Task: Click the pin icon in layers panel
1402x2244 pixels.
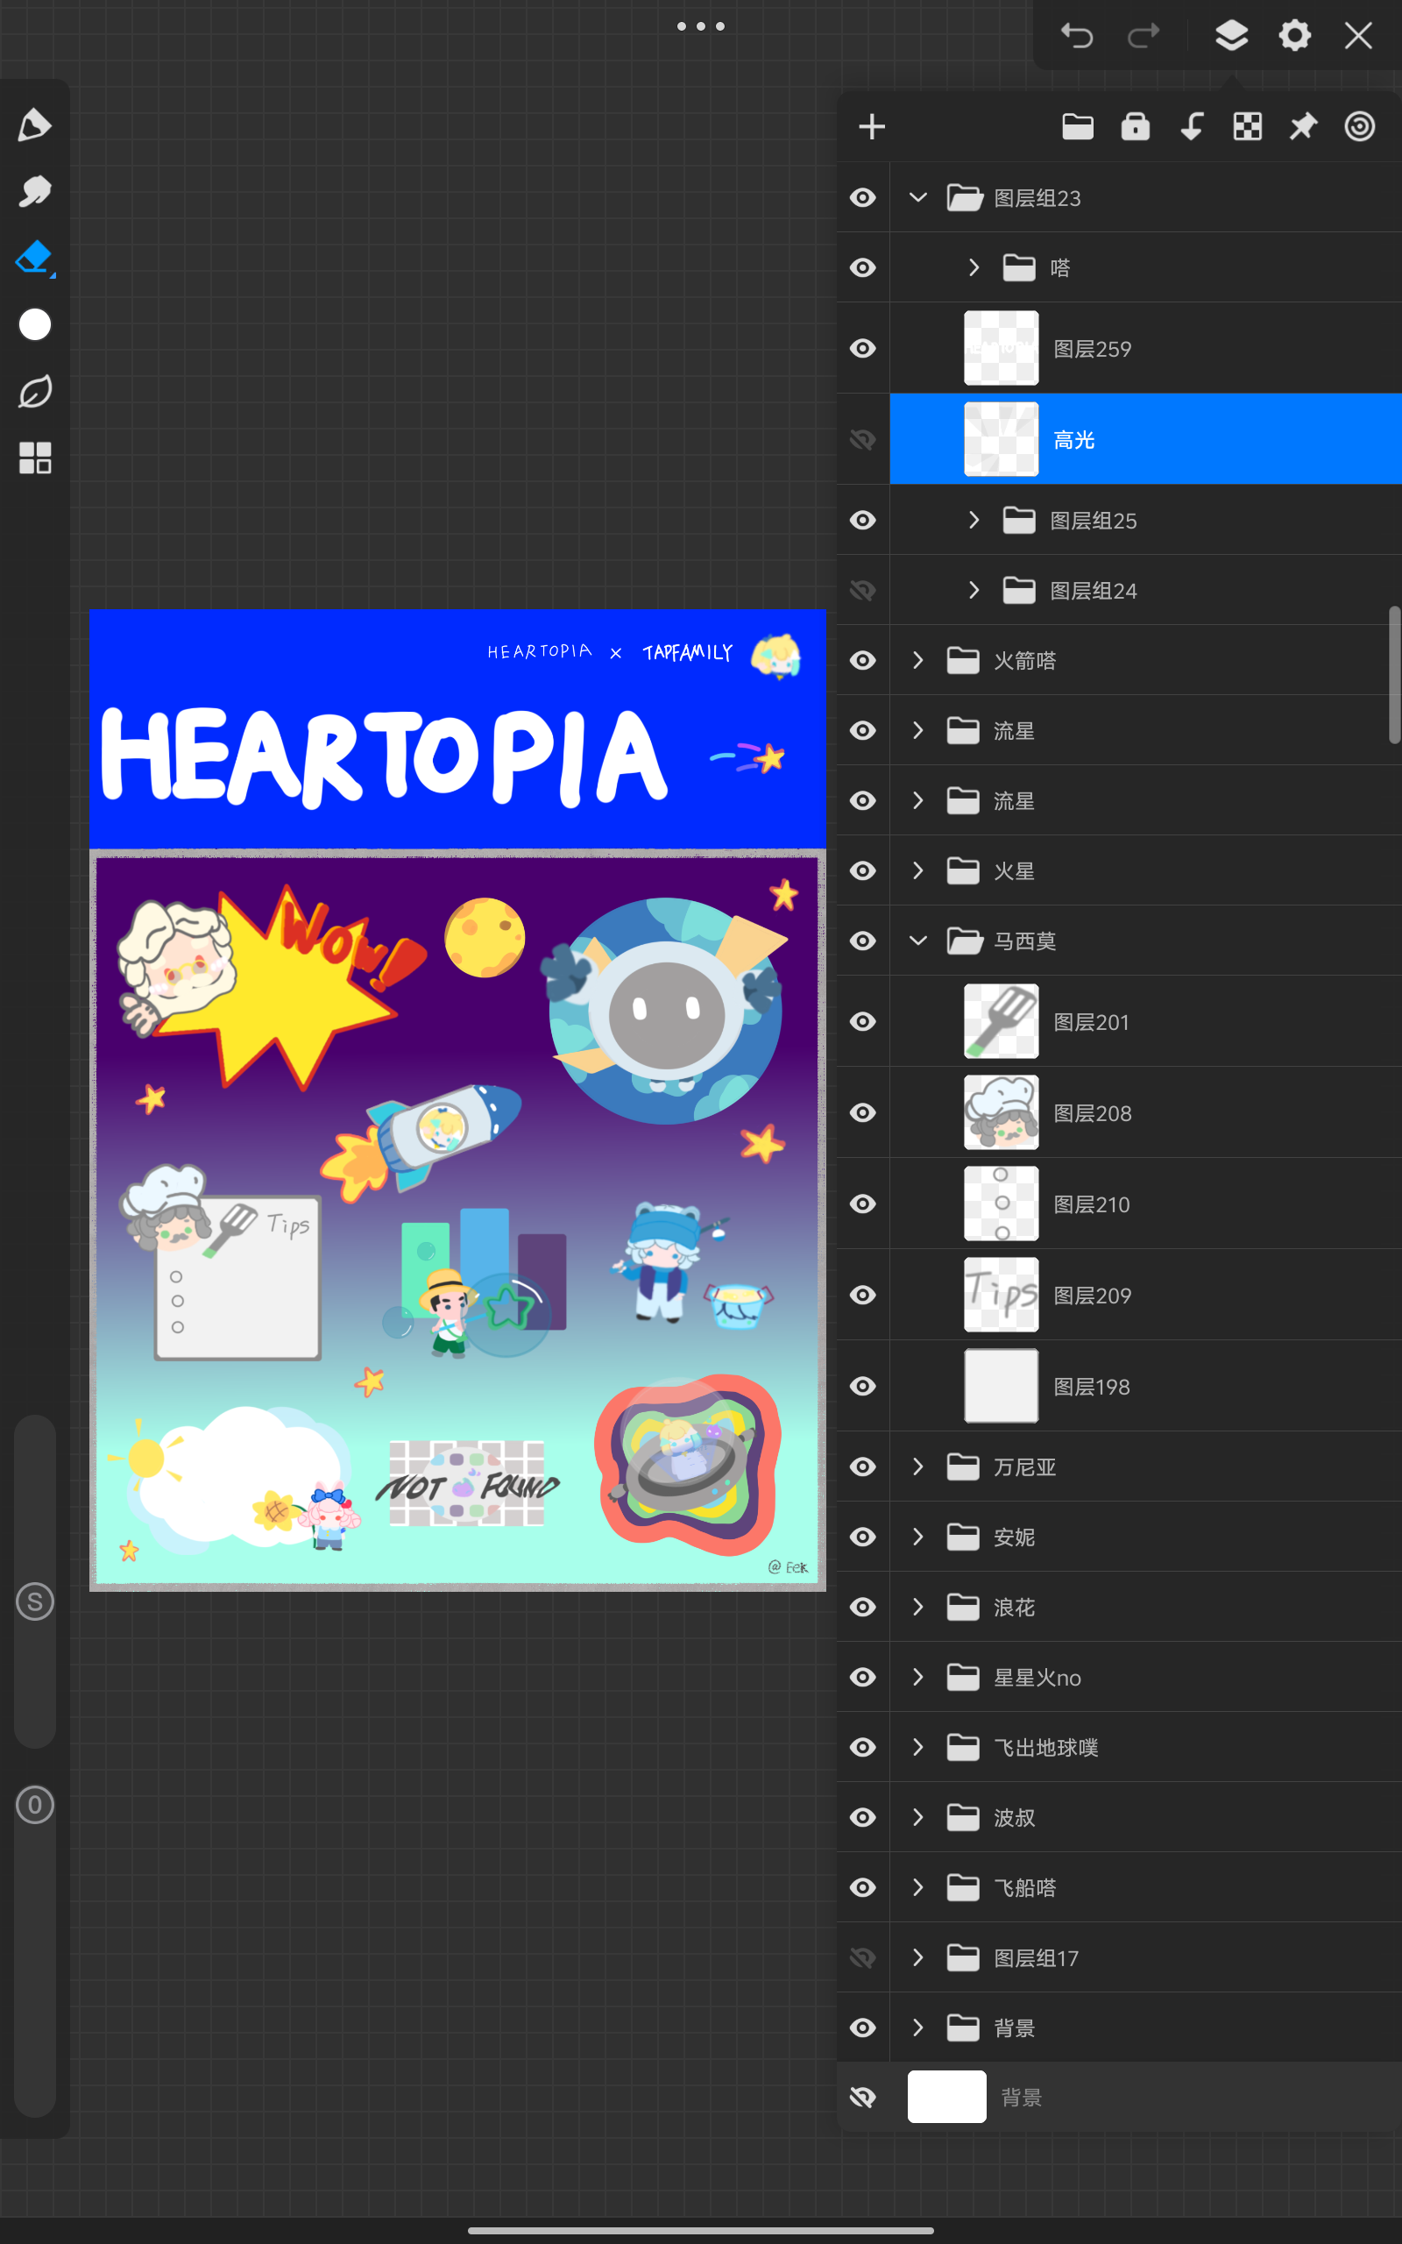Action: (1303, 127)
